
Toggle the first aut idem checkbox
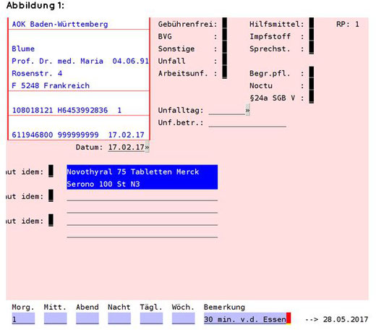51,171
